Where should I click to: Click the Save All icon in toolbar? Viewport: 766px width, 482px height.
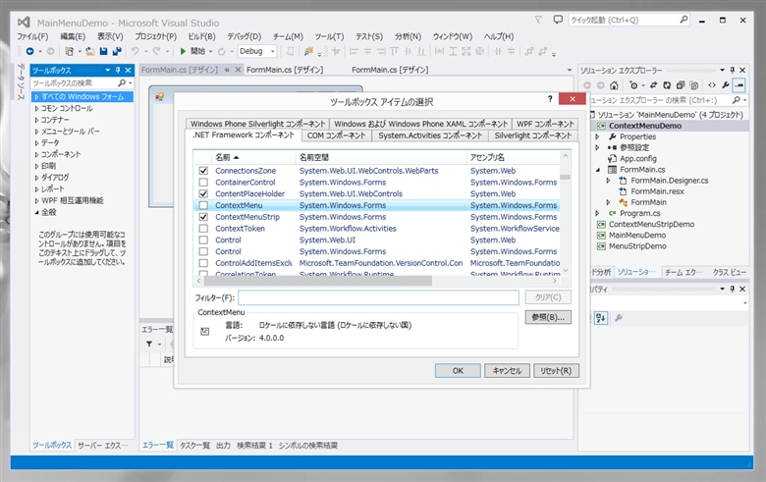coord(117,51)
